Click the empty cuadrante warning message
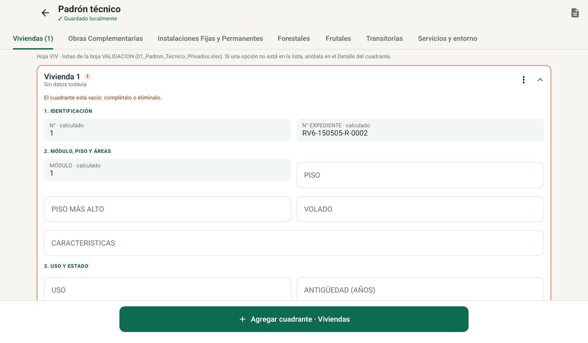This screenshot has height=343, width=588. coord(103,97)
